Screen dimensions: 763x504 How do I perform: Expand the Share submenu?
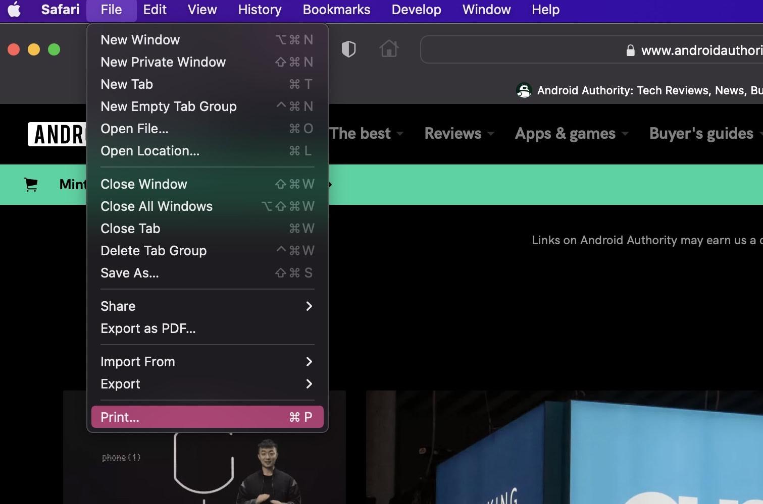(x=207, y=306)
